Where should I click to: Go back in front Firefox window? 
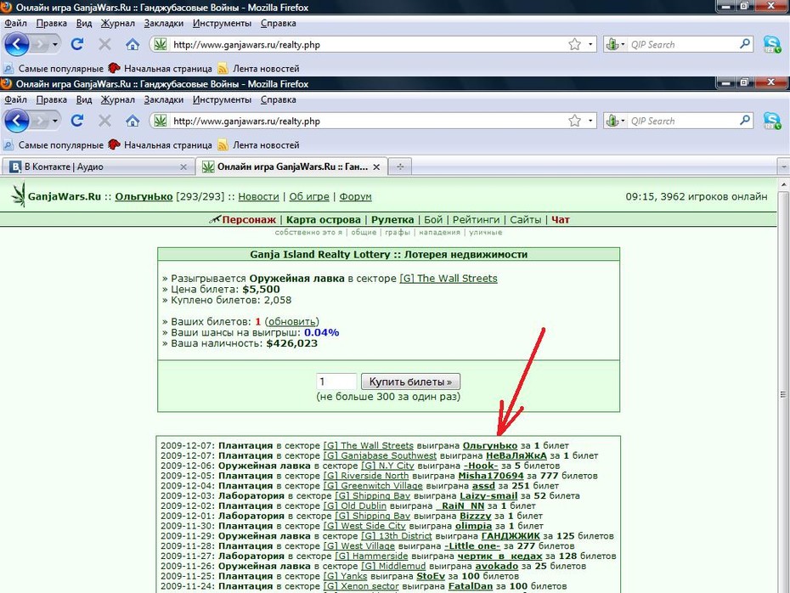16,121
